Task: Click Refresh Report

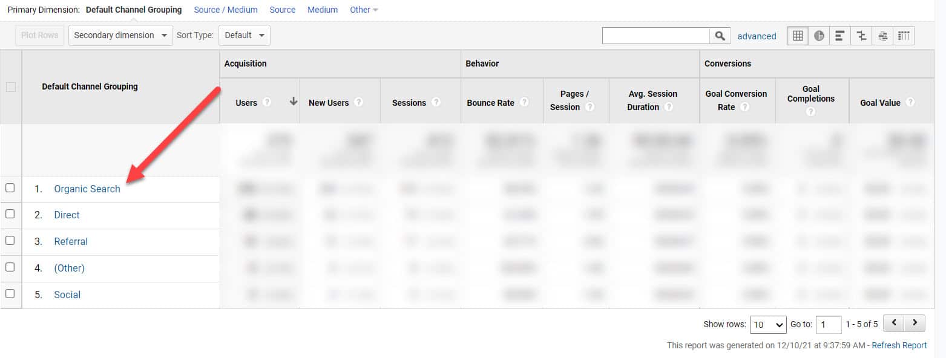Action: click(899, 345)
